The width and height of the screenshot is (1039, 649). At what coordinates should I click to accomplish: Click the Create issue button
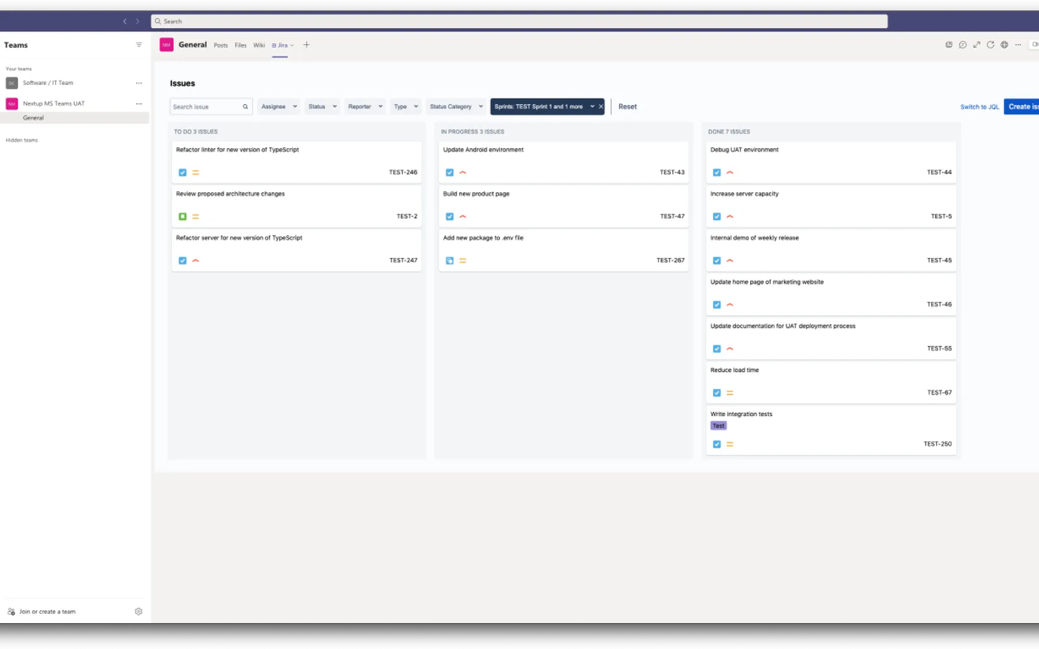[1021, 106]
